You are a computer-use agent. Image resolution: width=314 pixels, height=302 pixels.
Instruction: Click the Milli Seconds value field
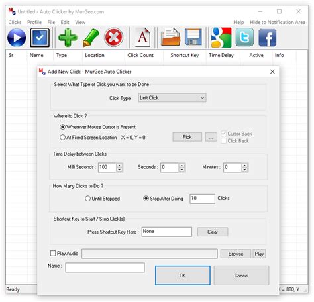click(x=107, y=167)
